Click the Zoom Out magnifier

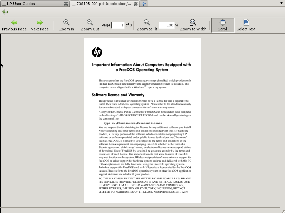coord(90,25)
